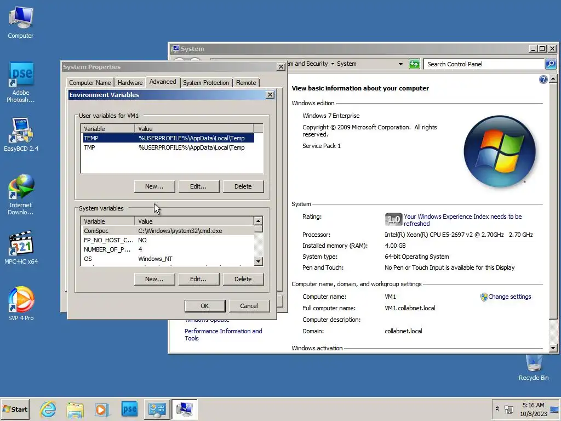Click the Change settings shield icon
561x421 pixels.
(484, 297)
